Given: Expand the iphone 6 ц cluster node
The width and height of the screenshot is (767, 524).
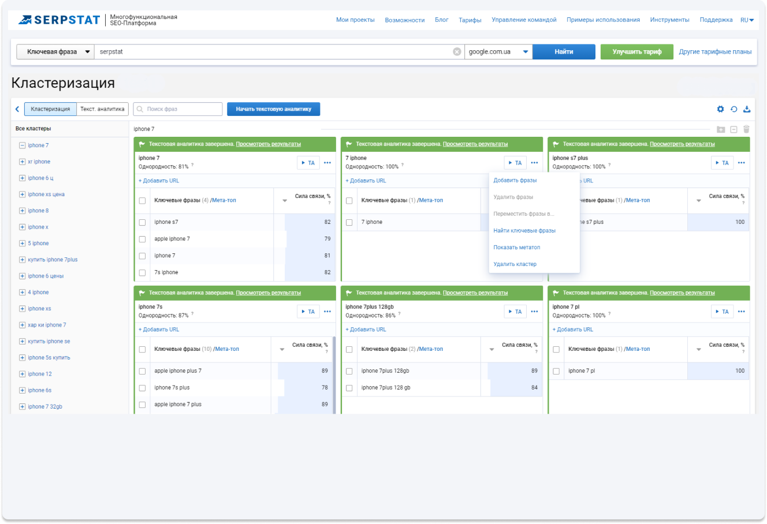Looking at the screenshot, I should point(22,178).
